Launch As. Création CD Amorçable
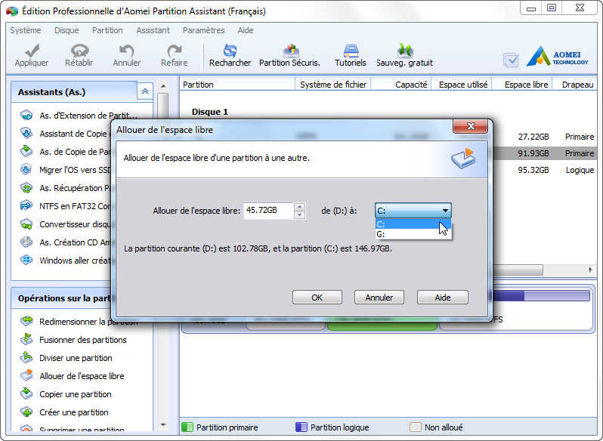This screenshot has width=603, height=441. pos(66,242)
